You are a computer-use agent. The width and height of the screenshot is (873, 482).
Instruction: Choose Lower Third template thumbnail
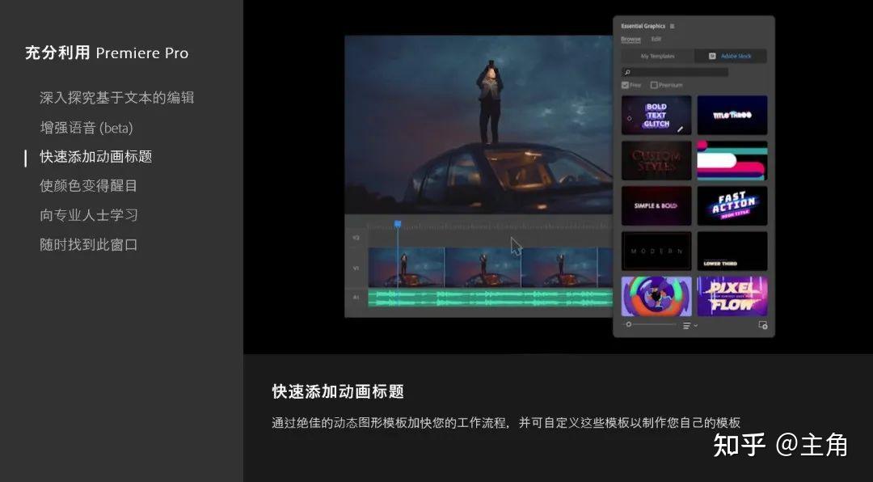[x=732, y=252]
